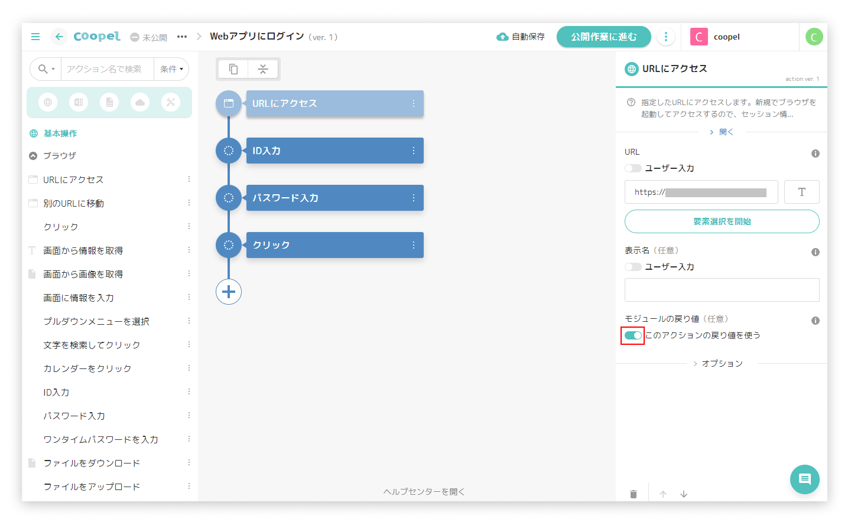Click the back arrow button

click(x=59, y=37)
